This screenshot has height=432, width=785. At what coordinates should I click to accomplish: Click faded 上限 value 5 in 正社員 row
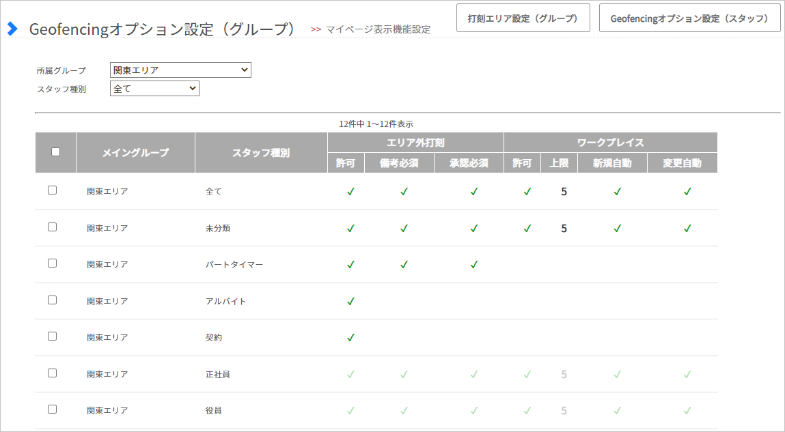point(564,375)
